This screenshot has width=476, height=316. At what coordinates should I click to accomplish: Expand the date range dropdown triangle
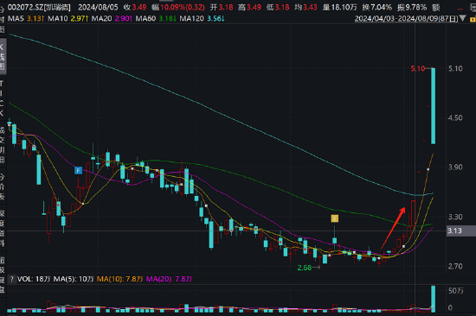[462, 18]
